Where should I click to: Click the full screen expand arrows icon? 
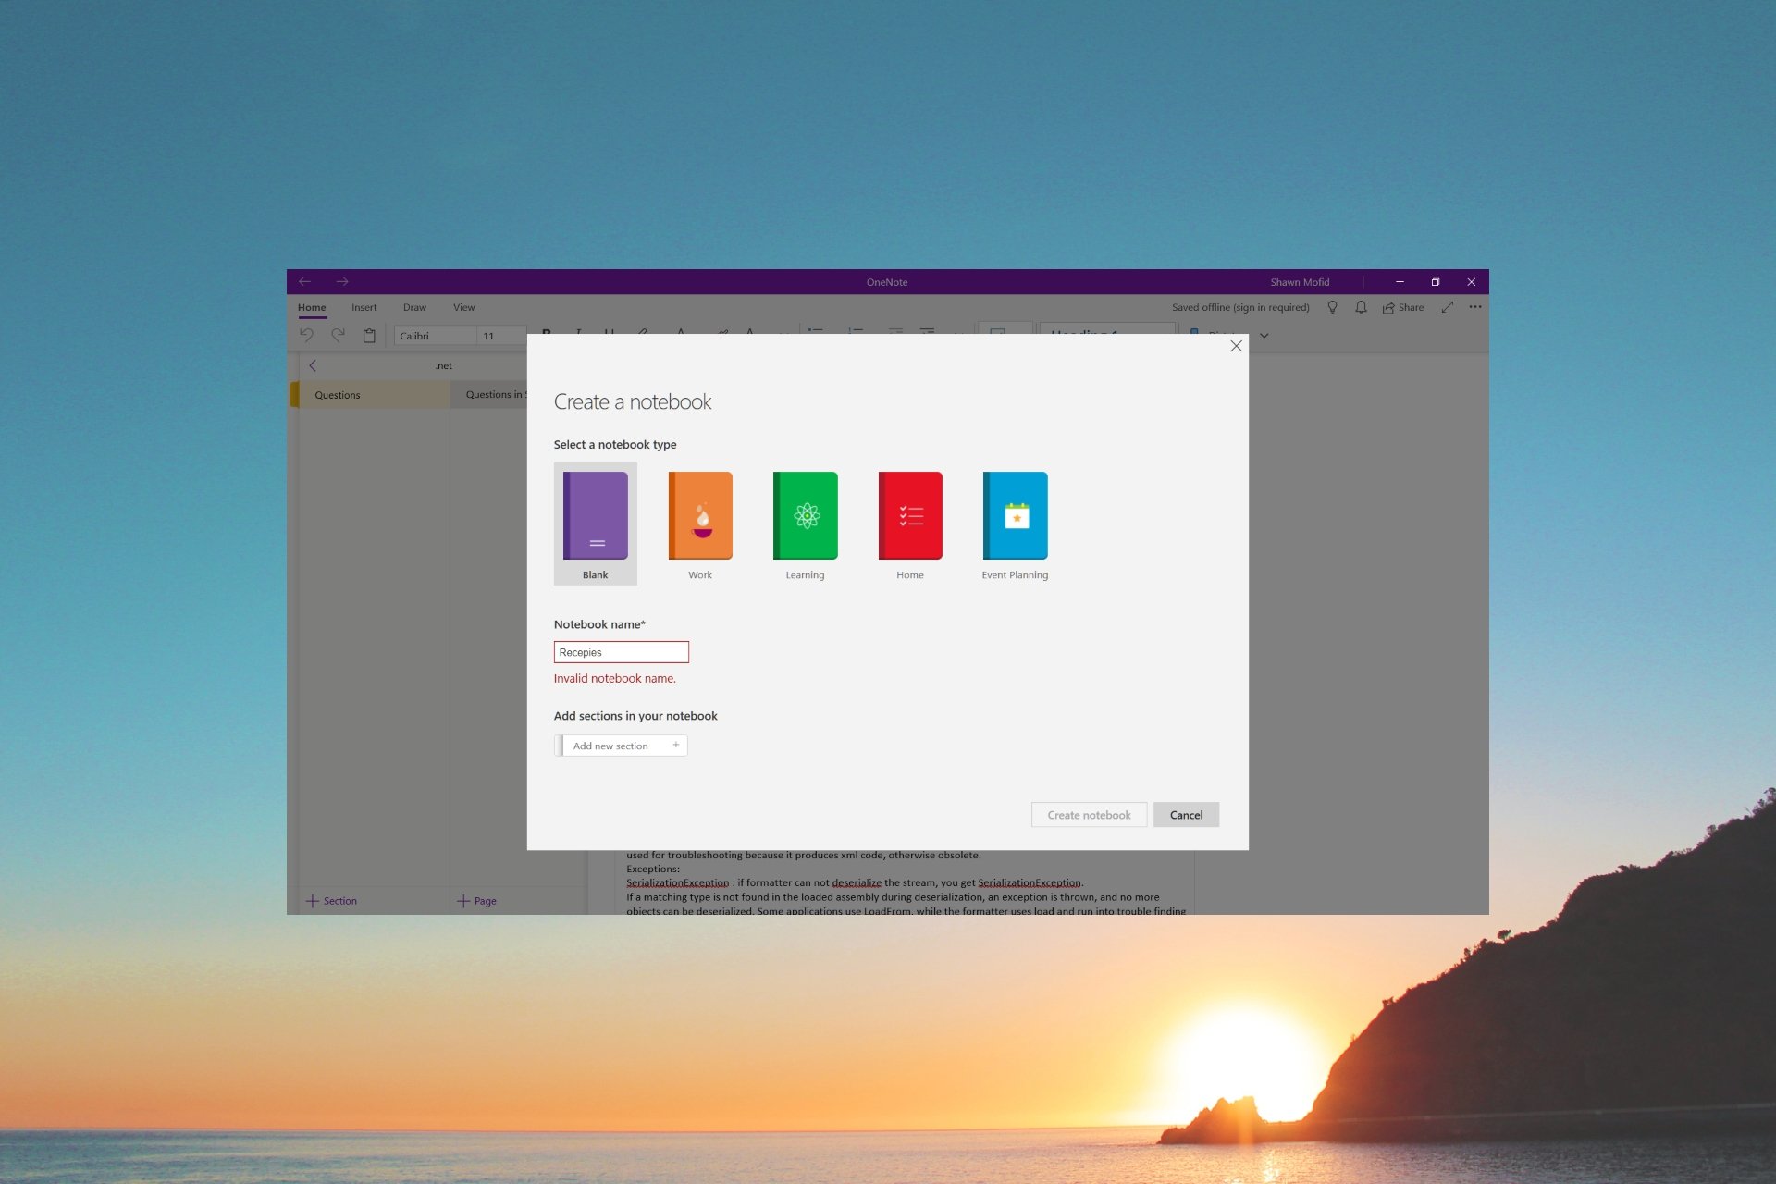(1448, 307)
